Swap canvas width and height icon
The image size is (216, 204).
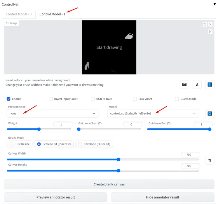[210, 160]
